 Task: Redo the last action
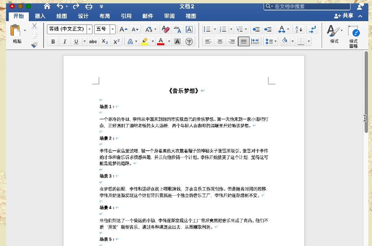tap(76, 7)
